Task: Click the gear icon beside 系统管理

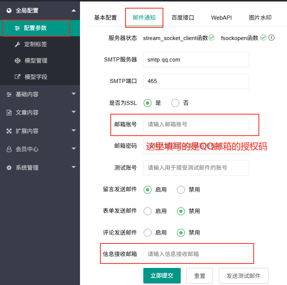Action: (9, 168)
